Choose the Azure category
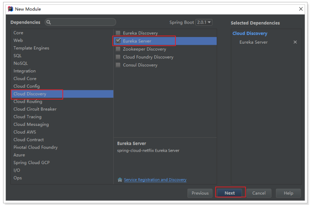This screenshot has height=205, width=310. (62, 155)
